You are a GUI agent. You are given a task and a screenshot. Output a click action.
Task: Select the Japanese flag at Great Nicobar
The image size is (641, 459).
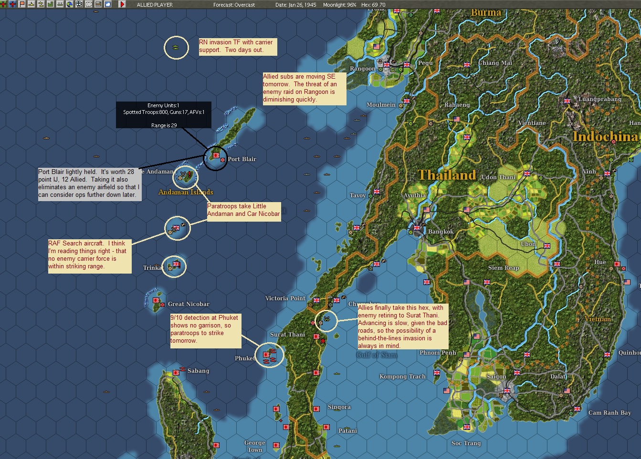click(x=156, y=300)
